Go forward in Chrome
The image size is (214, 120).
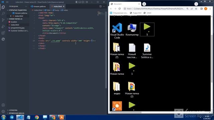pos(115,9)
